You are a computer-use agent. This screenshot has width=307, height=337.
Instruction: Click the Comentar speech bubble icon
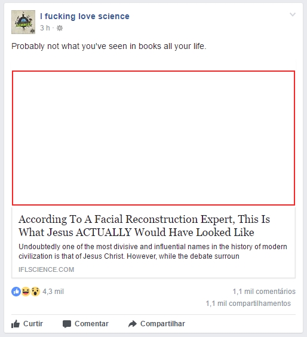tap(67, 324)
